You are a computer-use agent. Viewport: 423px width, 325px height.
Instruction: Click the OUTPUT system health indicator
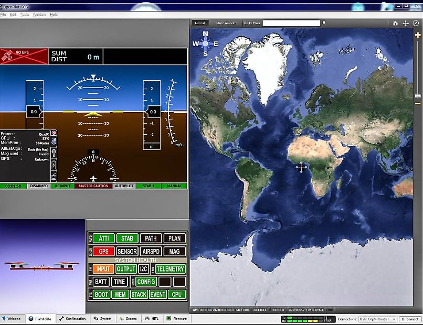coord(126,269)
